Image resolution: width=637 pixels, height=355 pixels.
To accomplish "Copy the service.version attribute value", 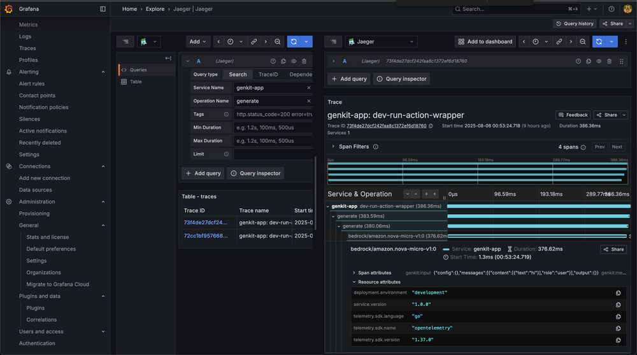I will coord(618,305).
